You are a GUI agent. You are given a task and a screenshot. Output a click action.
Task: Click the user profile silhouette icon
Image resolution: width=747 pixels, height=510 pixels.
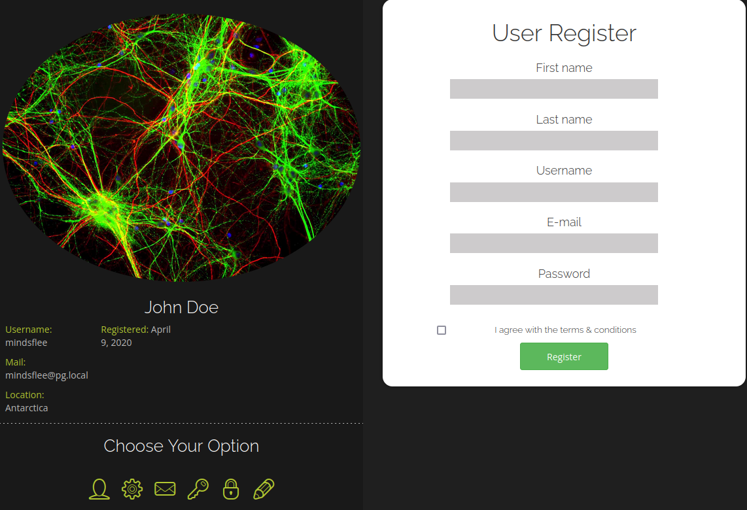(x=99, y=489)
